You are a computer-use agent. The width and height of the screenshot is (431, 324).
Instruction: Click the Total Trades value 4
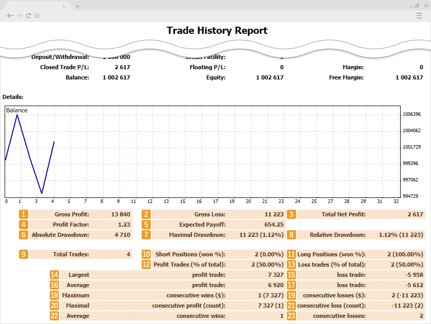[128, 254]
